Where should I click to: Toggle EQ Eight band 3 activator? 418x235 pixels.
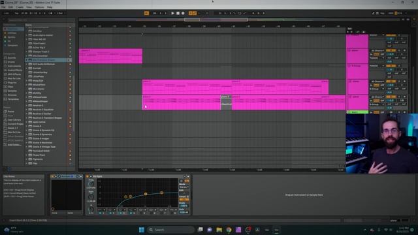[x=120, y=213]
